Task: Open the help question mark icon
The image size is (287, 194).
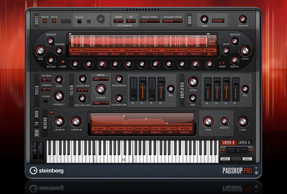Action: click(256, 168)
